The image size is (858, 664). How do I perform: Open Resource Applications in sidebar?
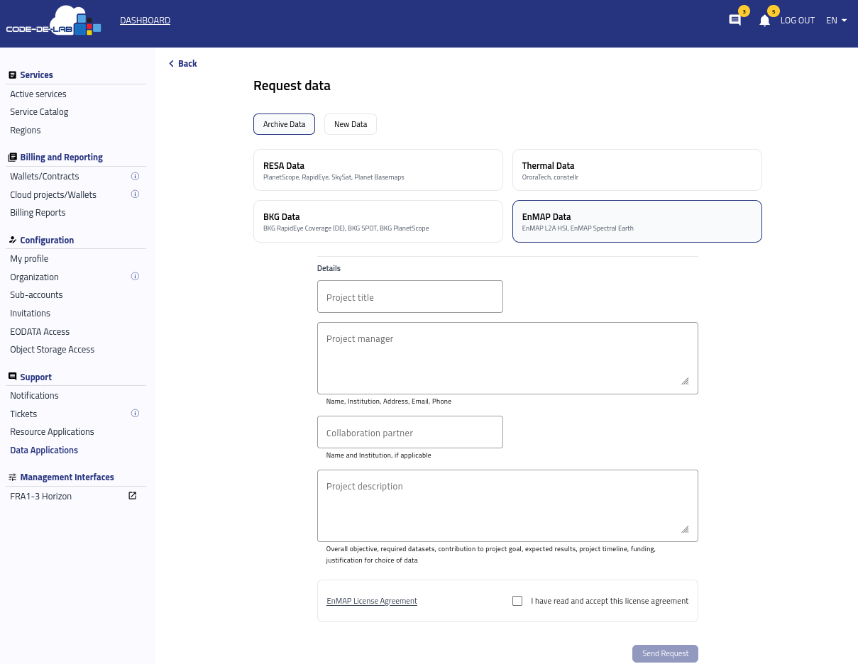52,432
